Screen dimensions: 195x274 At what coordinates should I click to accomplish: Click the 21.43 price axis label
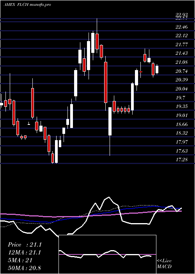(x=182, y=53)
